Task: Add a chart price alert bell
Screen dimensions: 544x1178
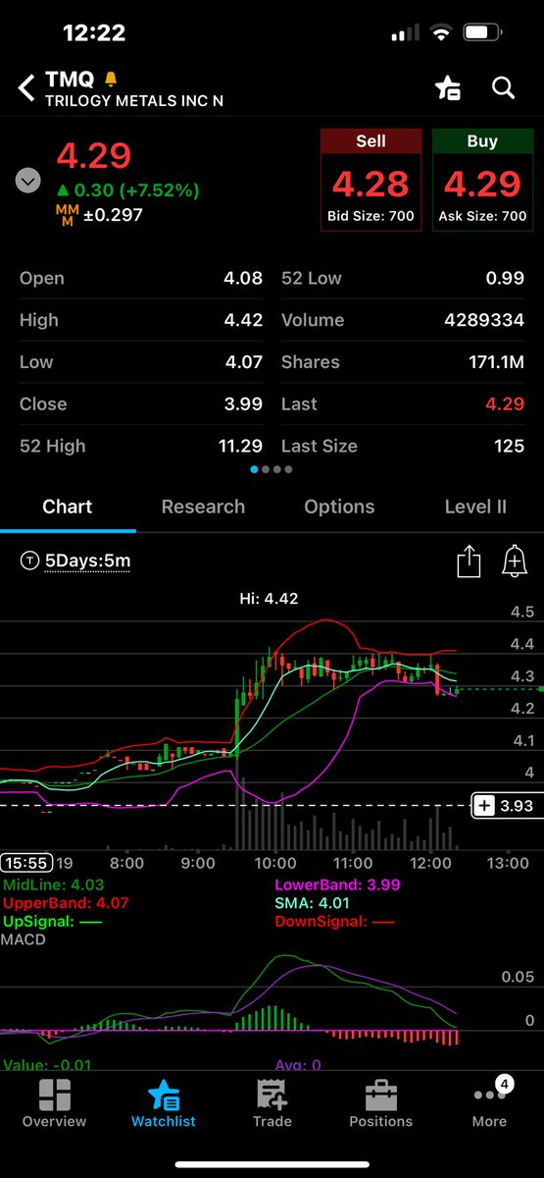Action: point(514,562)
